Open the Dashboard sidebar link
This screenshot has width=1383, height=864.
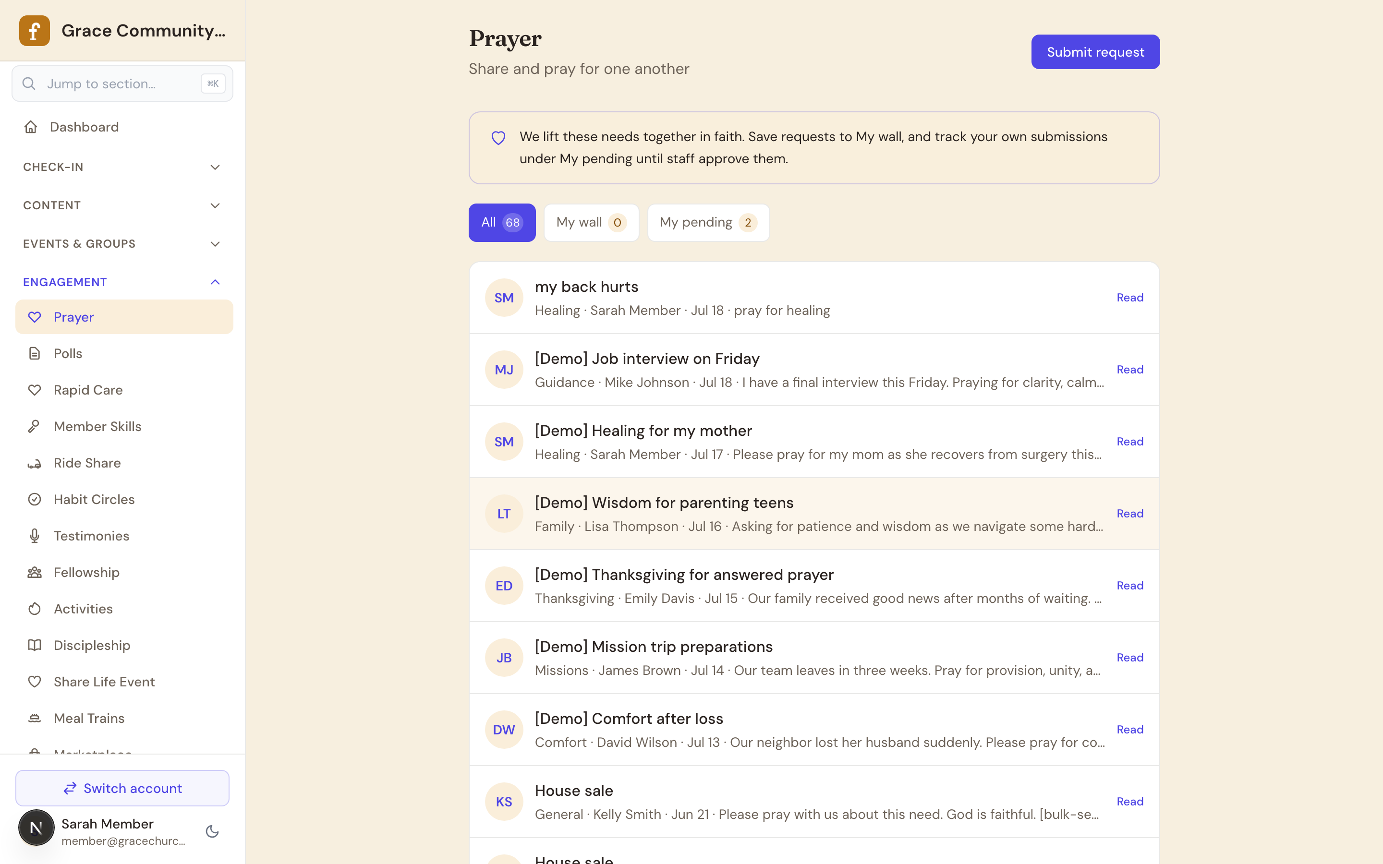coord(124,127)
